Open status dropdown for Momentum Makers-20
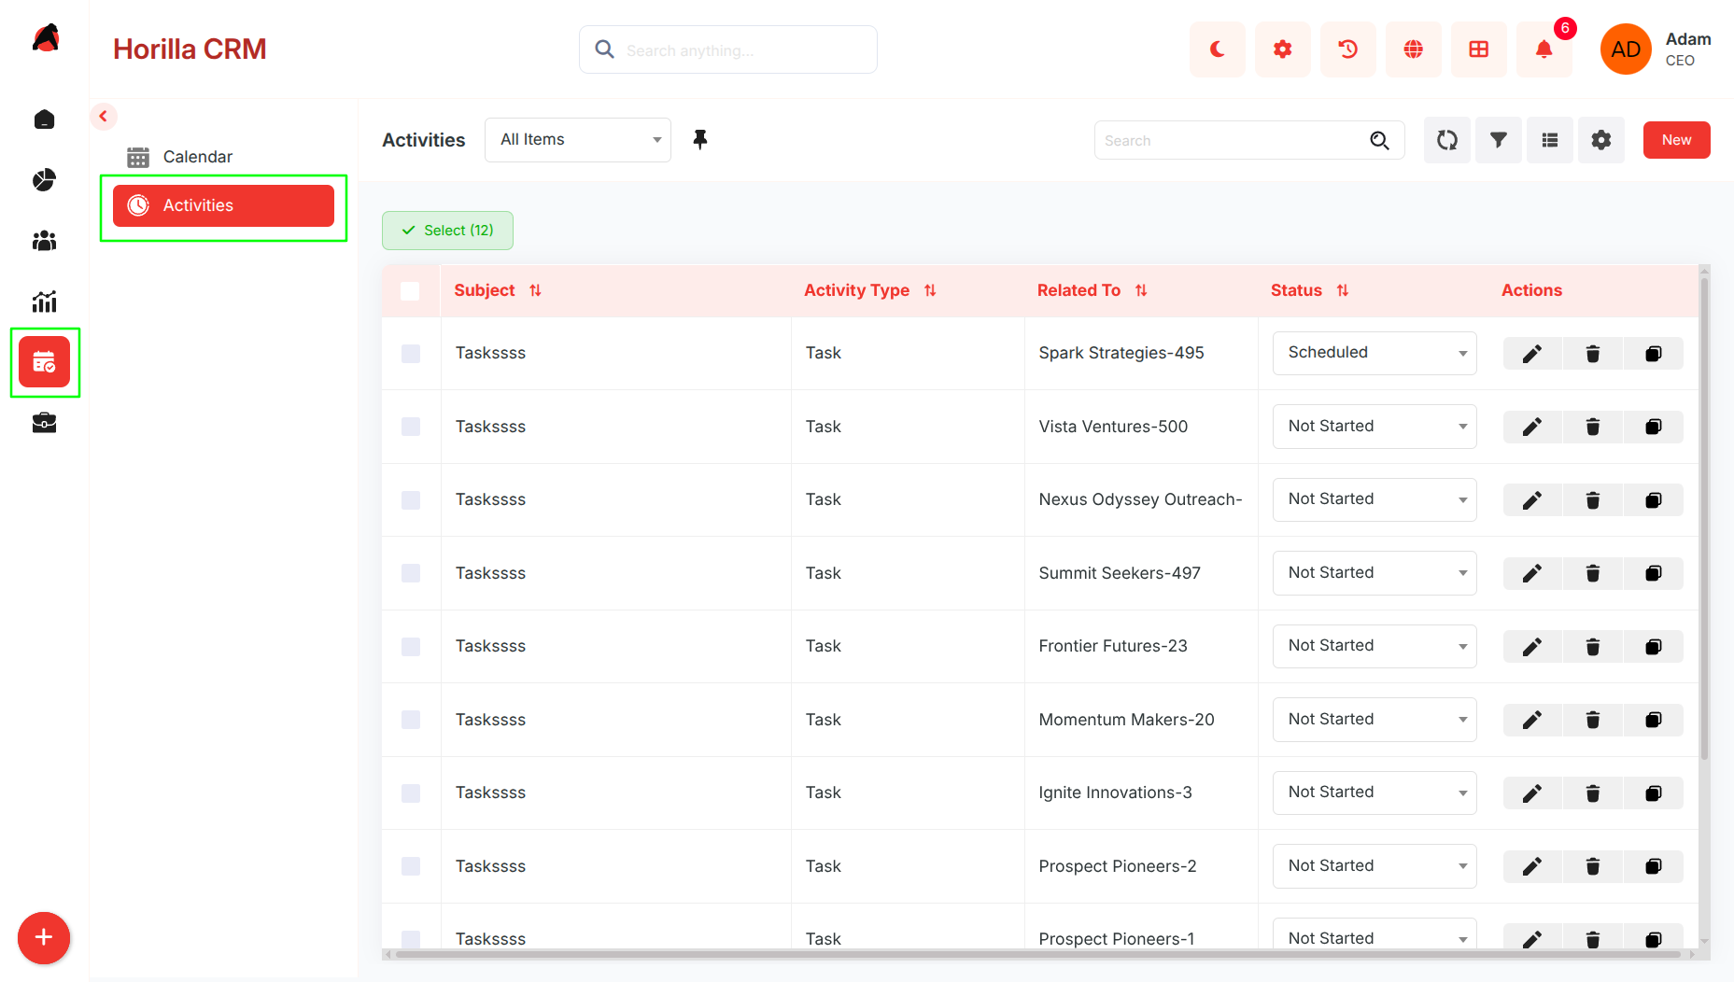The height and width of the screenshot is (982, 1734). tap(1375, 720)
